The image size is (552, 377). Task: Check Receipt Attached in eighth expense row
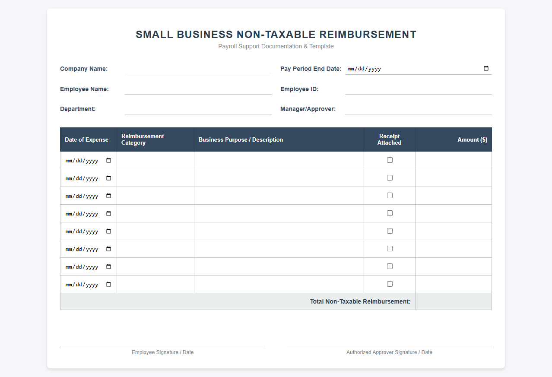(x=390, y=284)
